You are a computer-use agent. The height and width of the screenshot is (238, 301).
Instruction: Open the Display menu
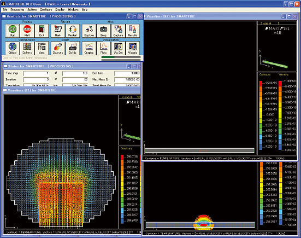click(60, 9)
